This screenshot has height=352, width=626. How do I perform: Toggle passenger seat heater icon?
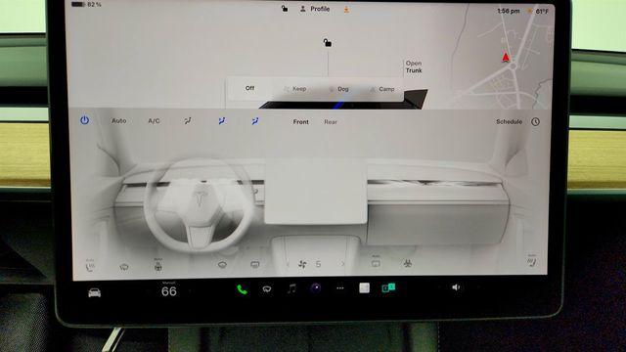click(x=531, y=261)
